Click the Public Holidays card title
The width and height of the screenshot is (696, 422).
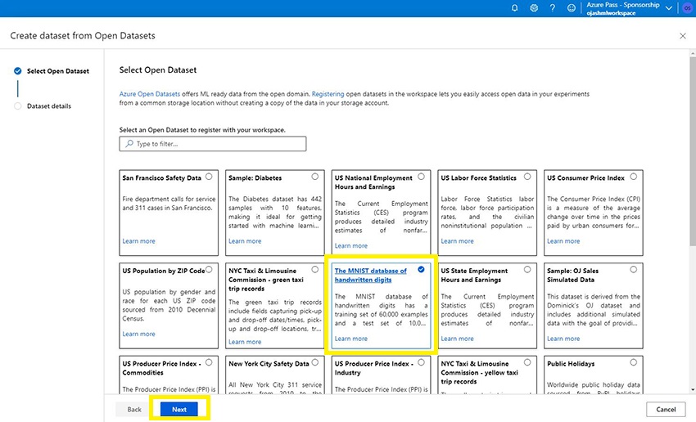pos(571,363)
